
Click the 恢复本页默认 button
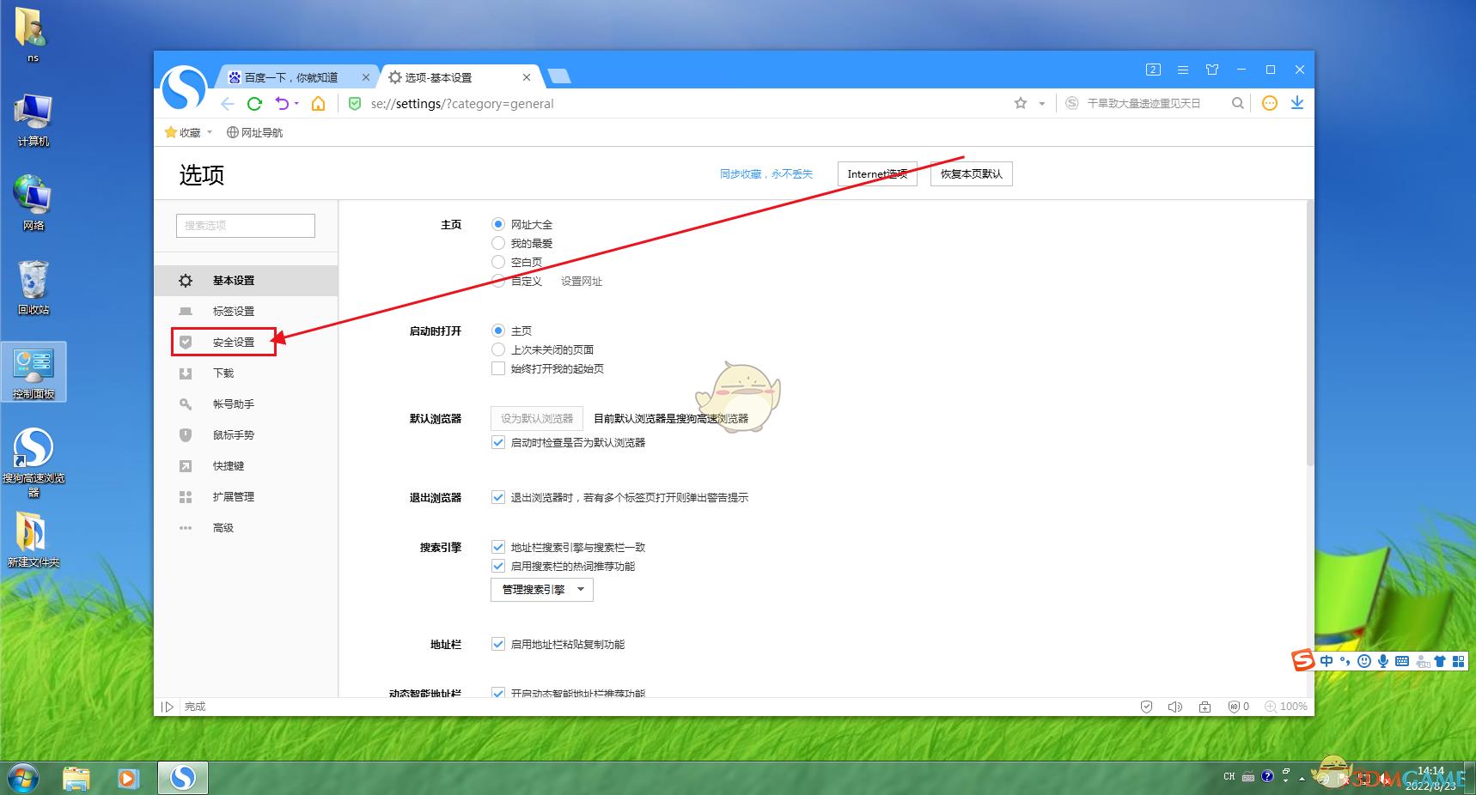(971, 173)
